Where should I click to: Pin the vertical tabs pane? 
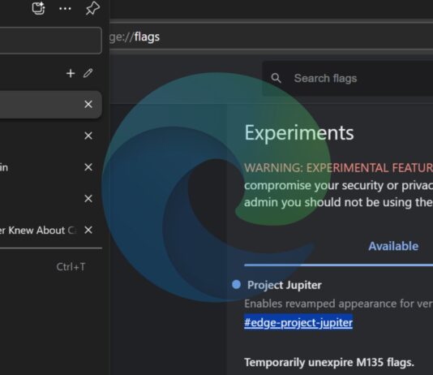coord(92,8)
